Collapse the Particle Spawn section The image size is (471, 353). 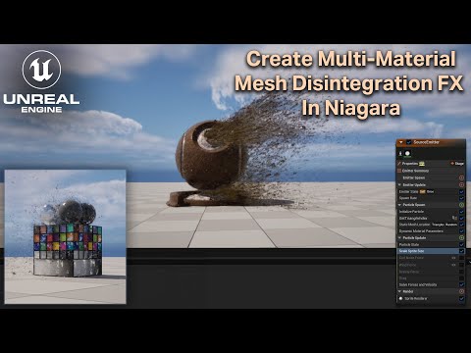[399, 205]
